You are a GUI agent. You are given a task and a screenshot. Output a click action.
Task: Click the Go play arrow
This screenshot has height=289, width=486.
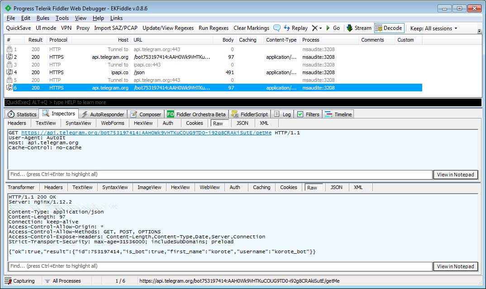(328, 28)
